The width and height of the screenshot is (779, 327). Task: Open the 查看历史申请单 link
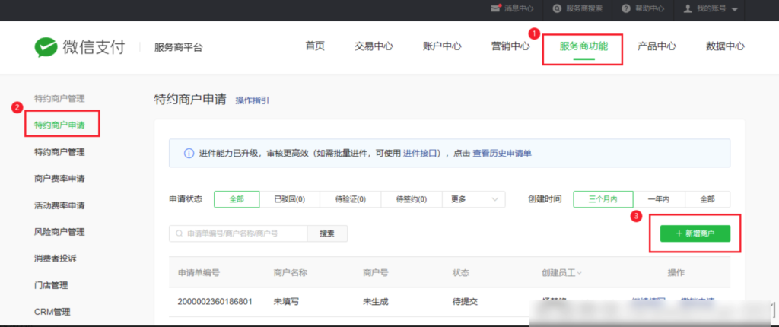(502, 154)
